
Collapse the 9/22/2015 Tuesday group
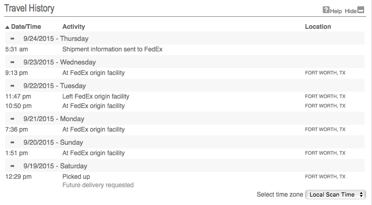tap(13, 85)
